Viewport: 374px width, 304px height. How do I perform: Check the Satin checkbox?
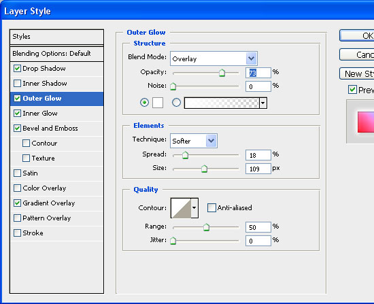click(x=17, y=173)
